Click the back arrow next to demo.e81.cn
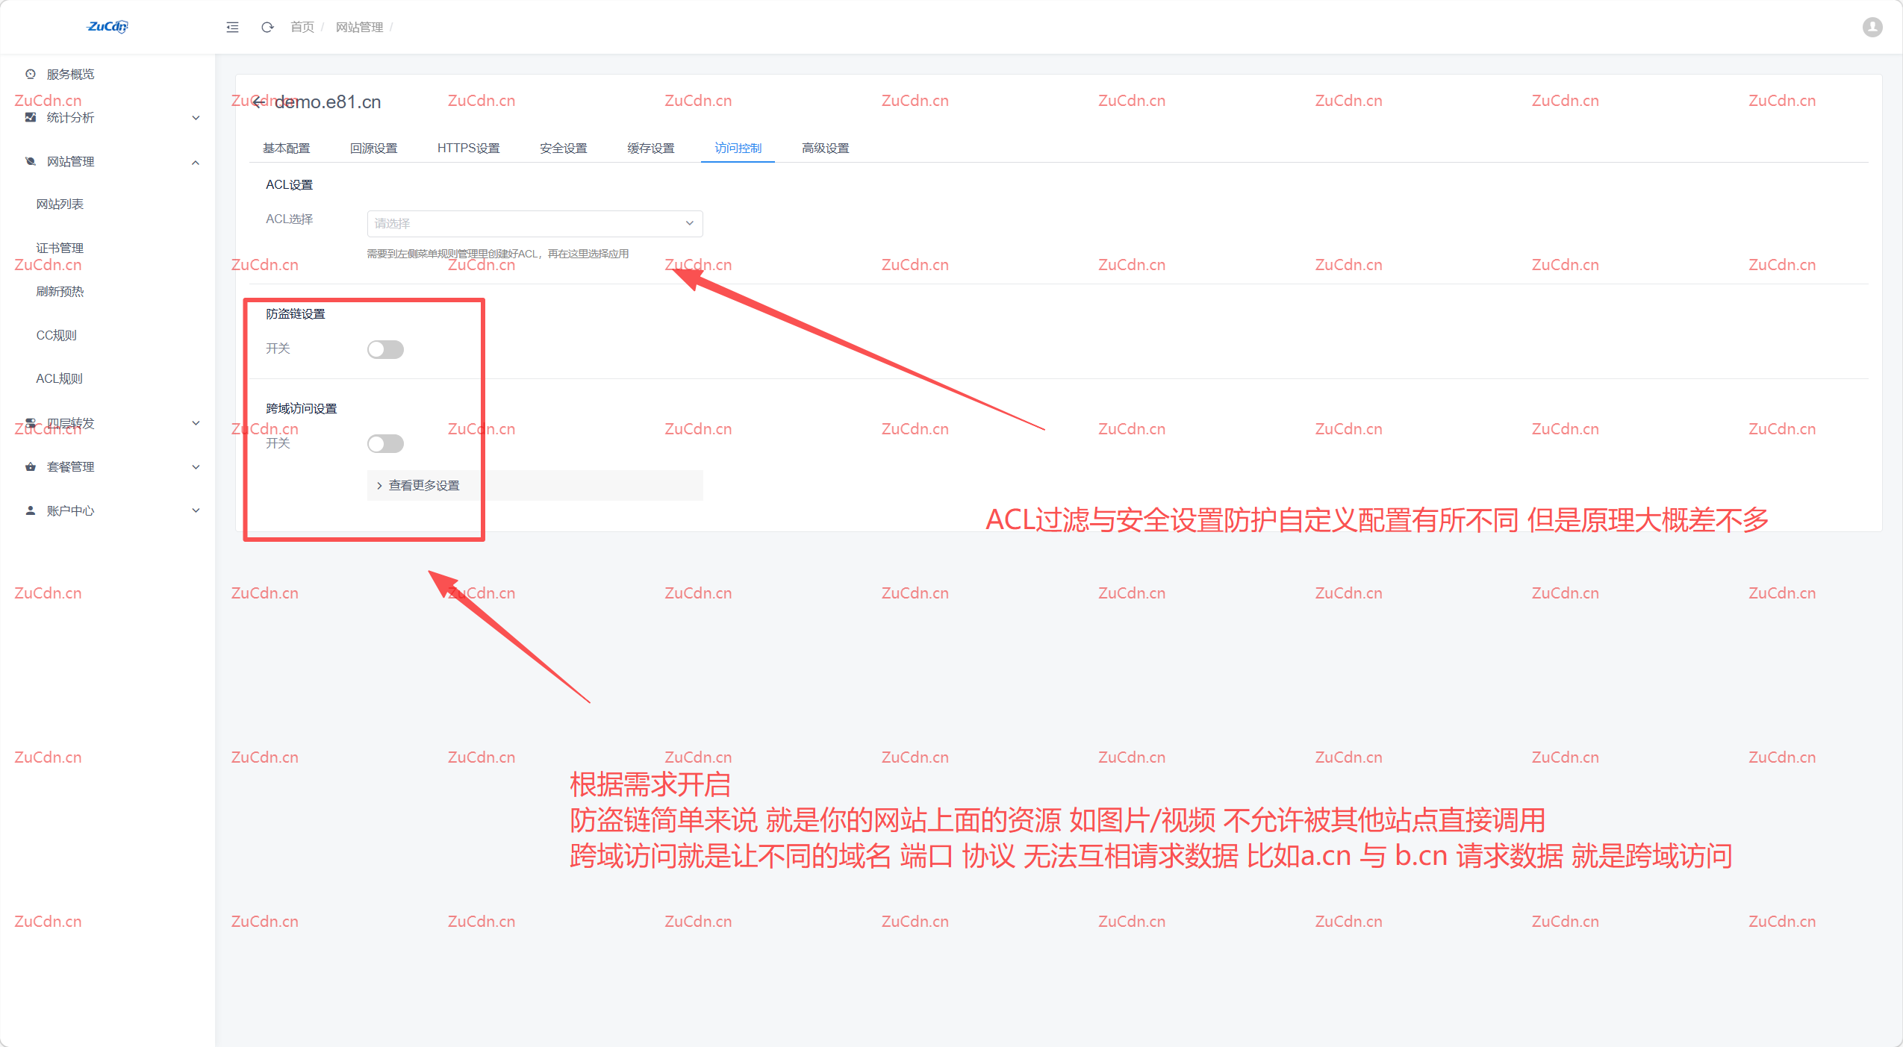 [258, 101]
